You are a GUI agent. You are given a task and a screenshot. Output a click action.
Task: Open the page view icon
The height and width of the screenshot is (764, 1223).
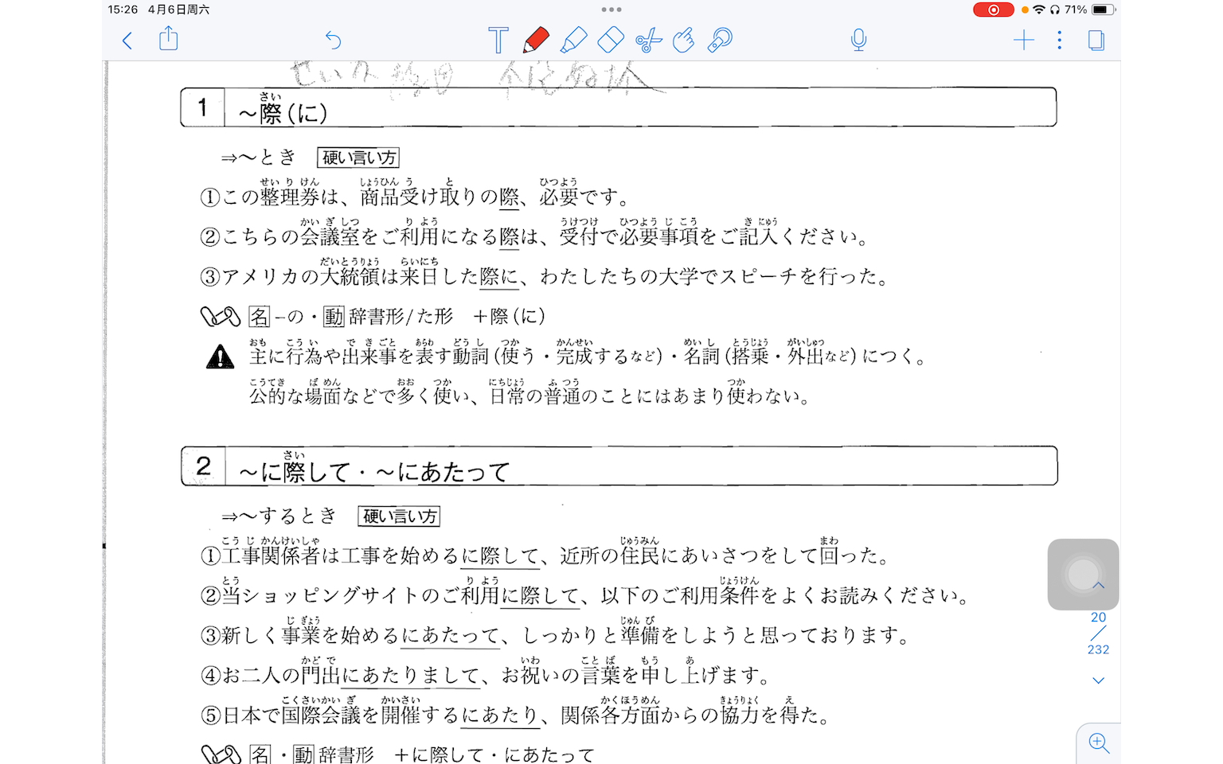click(x=1096, y=40)
